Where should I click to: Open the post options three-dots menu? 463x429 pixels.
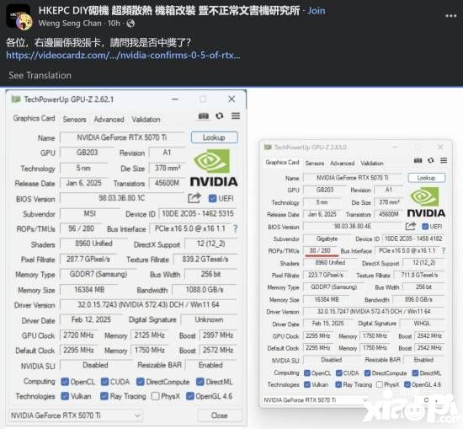coord(451,16)
